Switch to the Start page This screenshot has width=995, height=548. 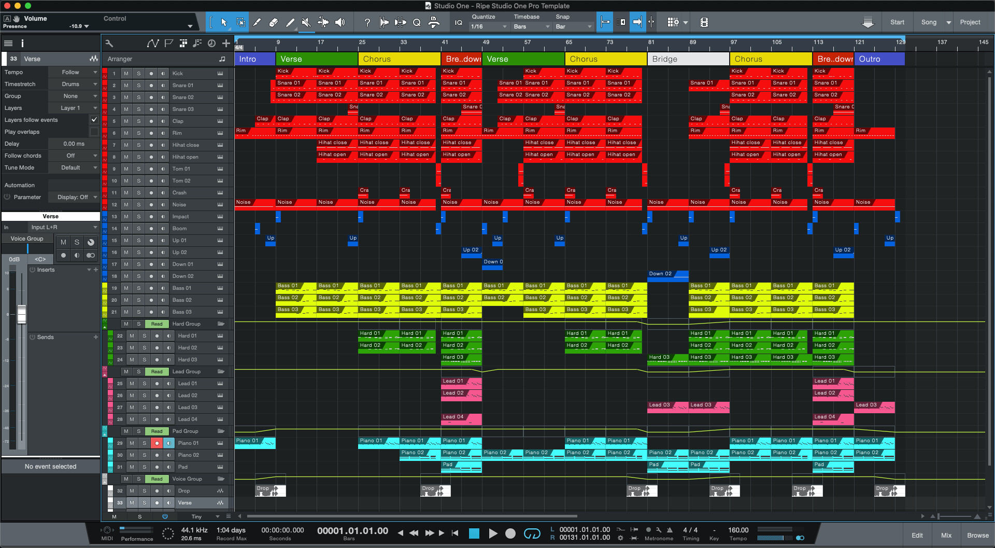click(897, 22)
